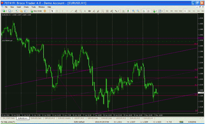205x124 pixels.
Task: Zoom in on the chart
Action: [133, 11]
